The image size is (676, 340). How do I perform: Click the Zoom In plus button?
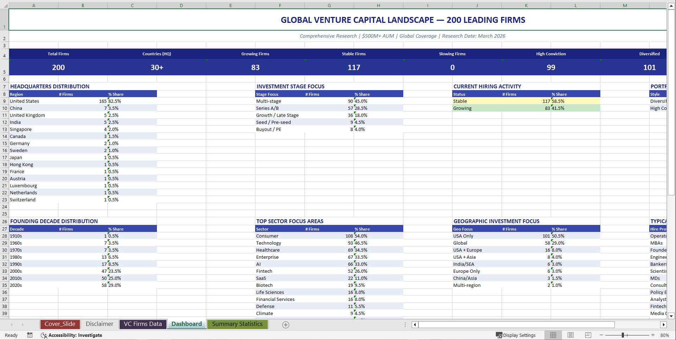653,335
